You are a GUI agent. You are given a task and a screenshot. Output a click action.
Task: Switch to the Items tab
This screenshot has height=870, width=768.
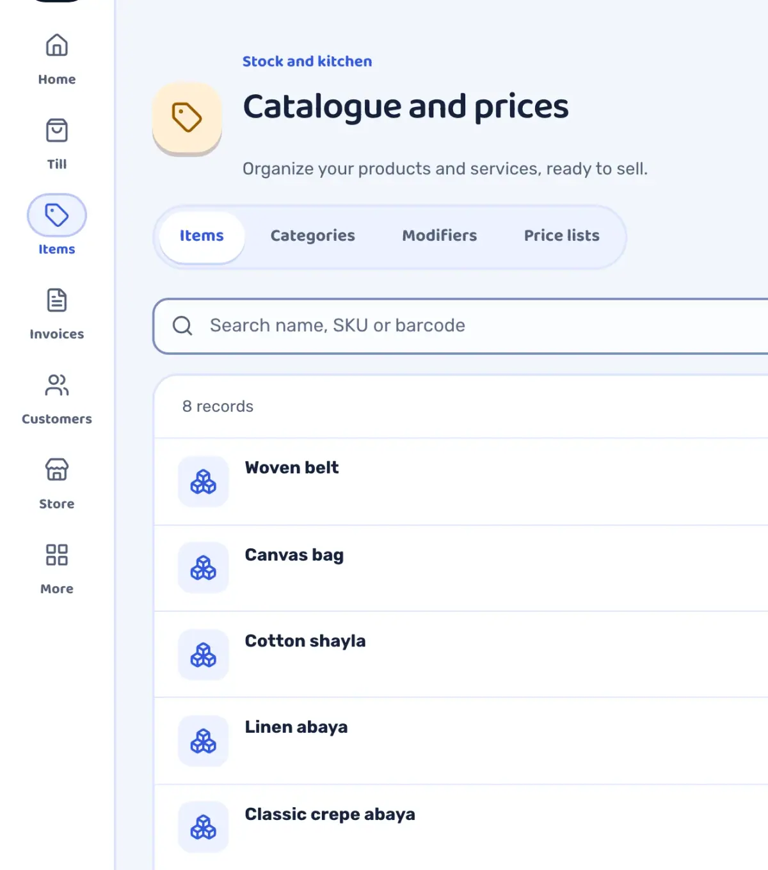[x=202, y=236]
